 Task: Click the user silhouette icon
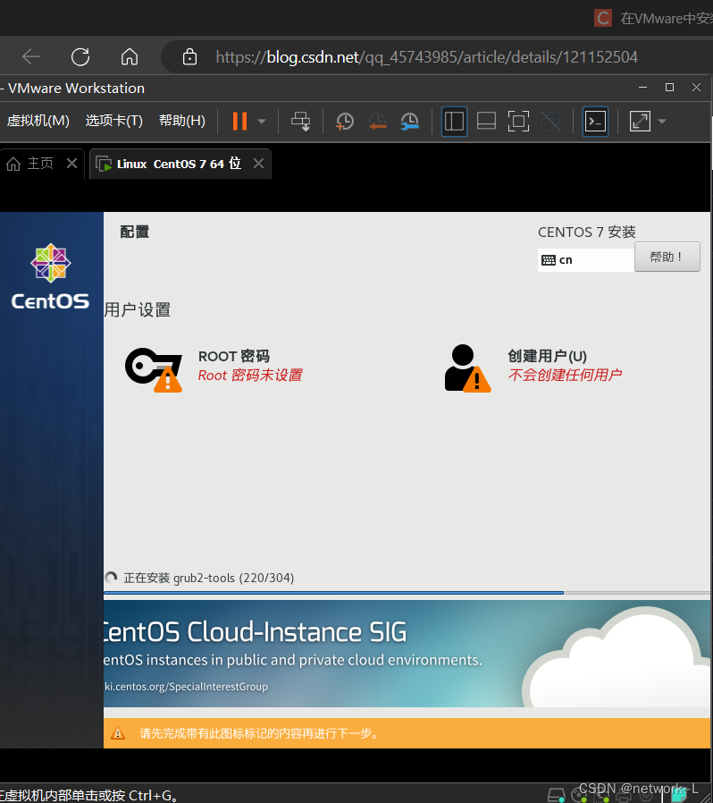point(468,368)
